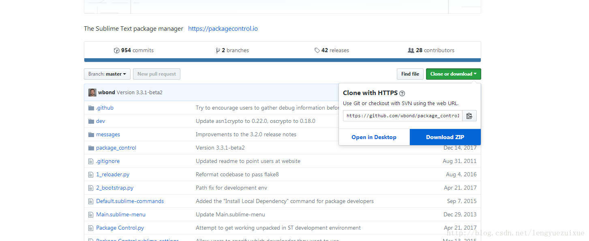Screen dimensions: 589x241
Task: Open commit 'Updated readme to point users at website'
Action: 248,161
